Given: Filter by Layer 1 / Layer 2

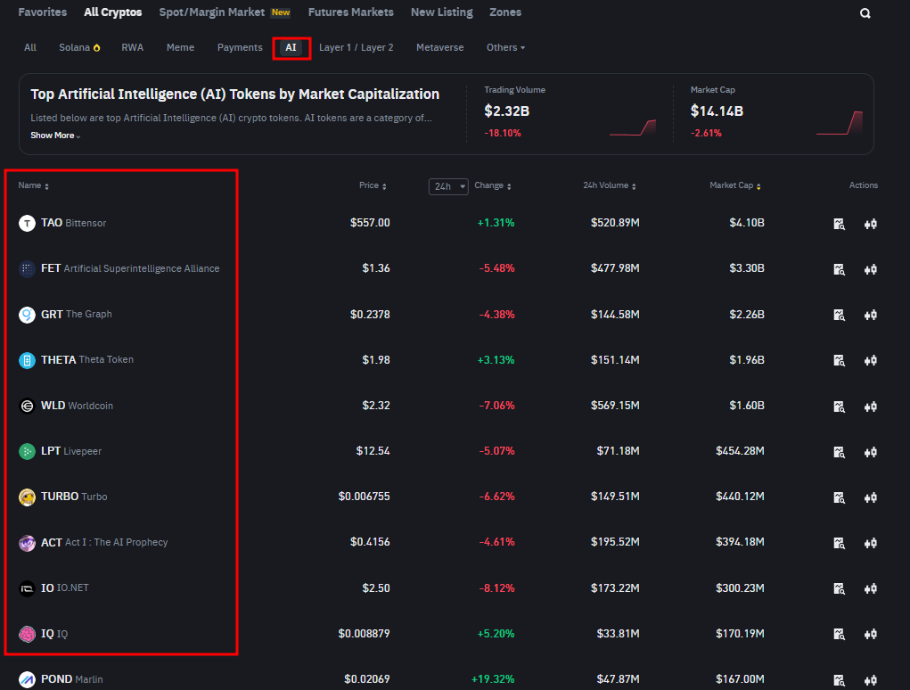Looking at the screenshot, I should (357, 47).
